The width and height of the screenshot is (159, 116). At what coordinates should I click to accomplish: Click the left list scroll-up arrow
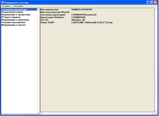click(x=38, y=10)
